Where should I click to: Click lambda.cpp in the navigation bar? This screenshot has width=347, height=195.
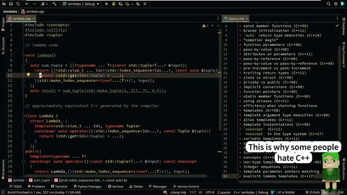pyautogui.click(x=33, y=11)
